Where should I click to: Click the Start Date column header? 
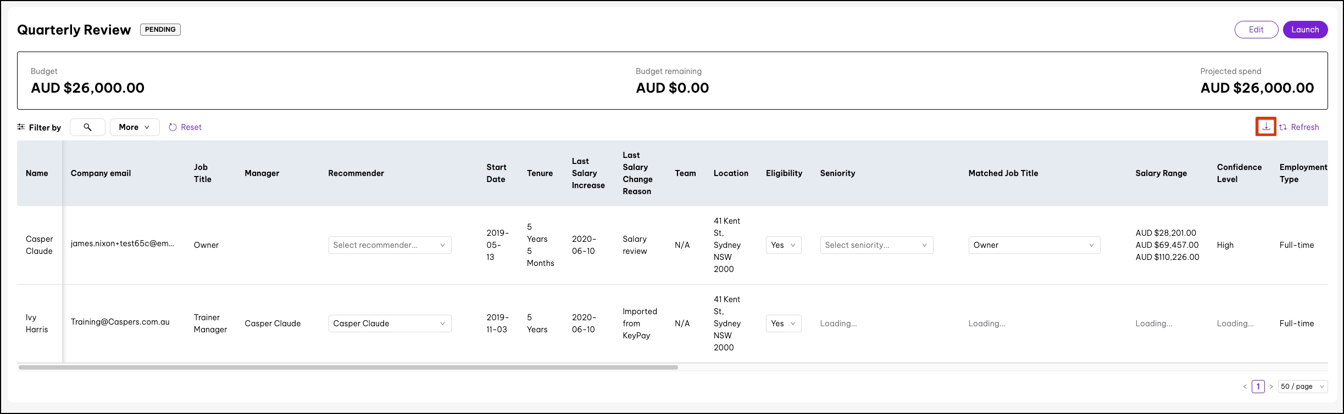point(496,173)
